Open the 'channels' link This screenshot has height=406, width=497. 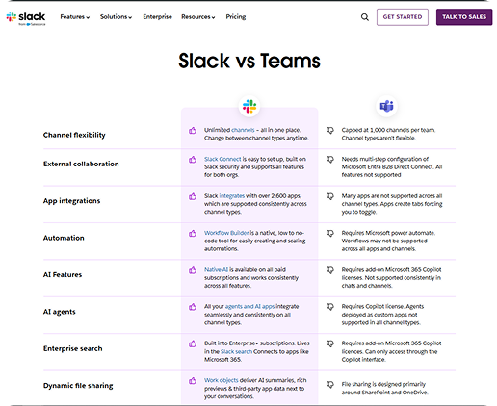point(243,130)
